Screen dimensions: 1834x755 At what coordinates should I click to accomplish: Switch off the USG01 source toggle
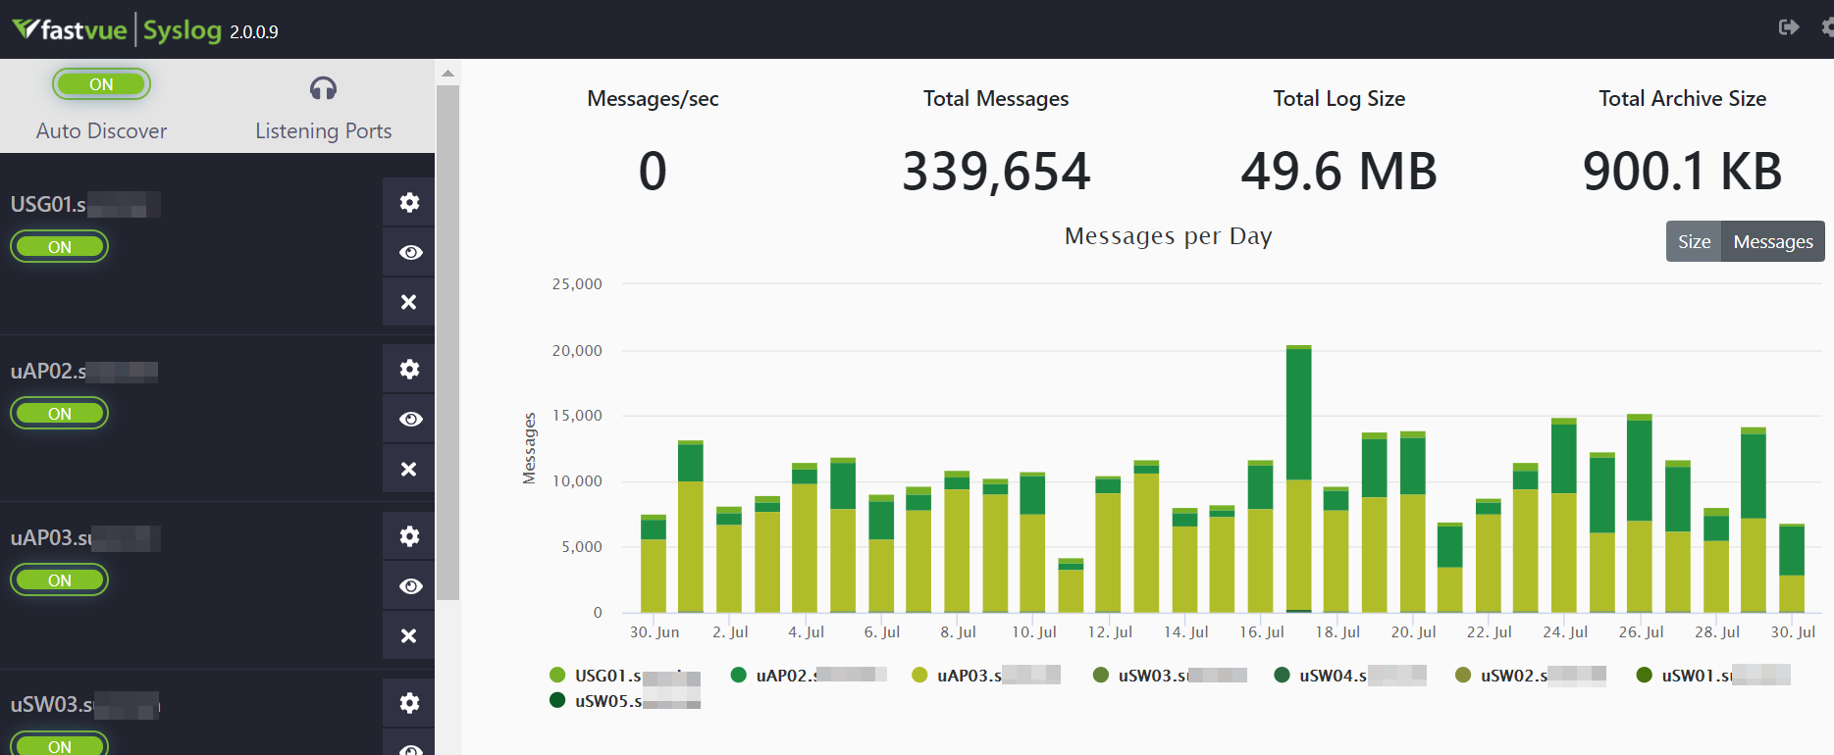click(x=59, y=247)
